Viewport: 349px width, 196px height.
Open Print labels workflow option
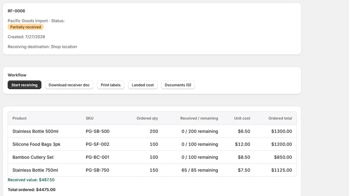111,85
